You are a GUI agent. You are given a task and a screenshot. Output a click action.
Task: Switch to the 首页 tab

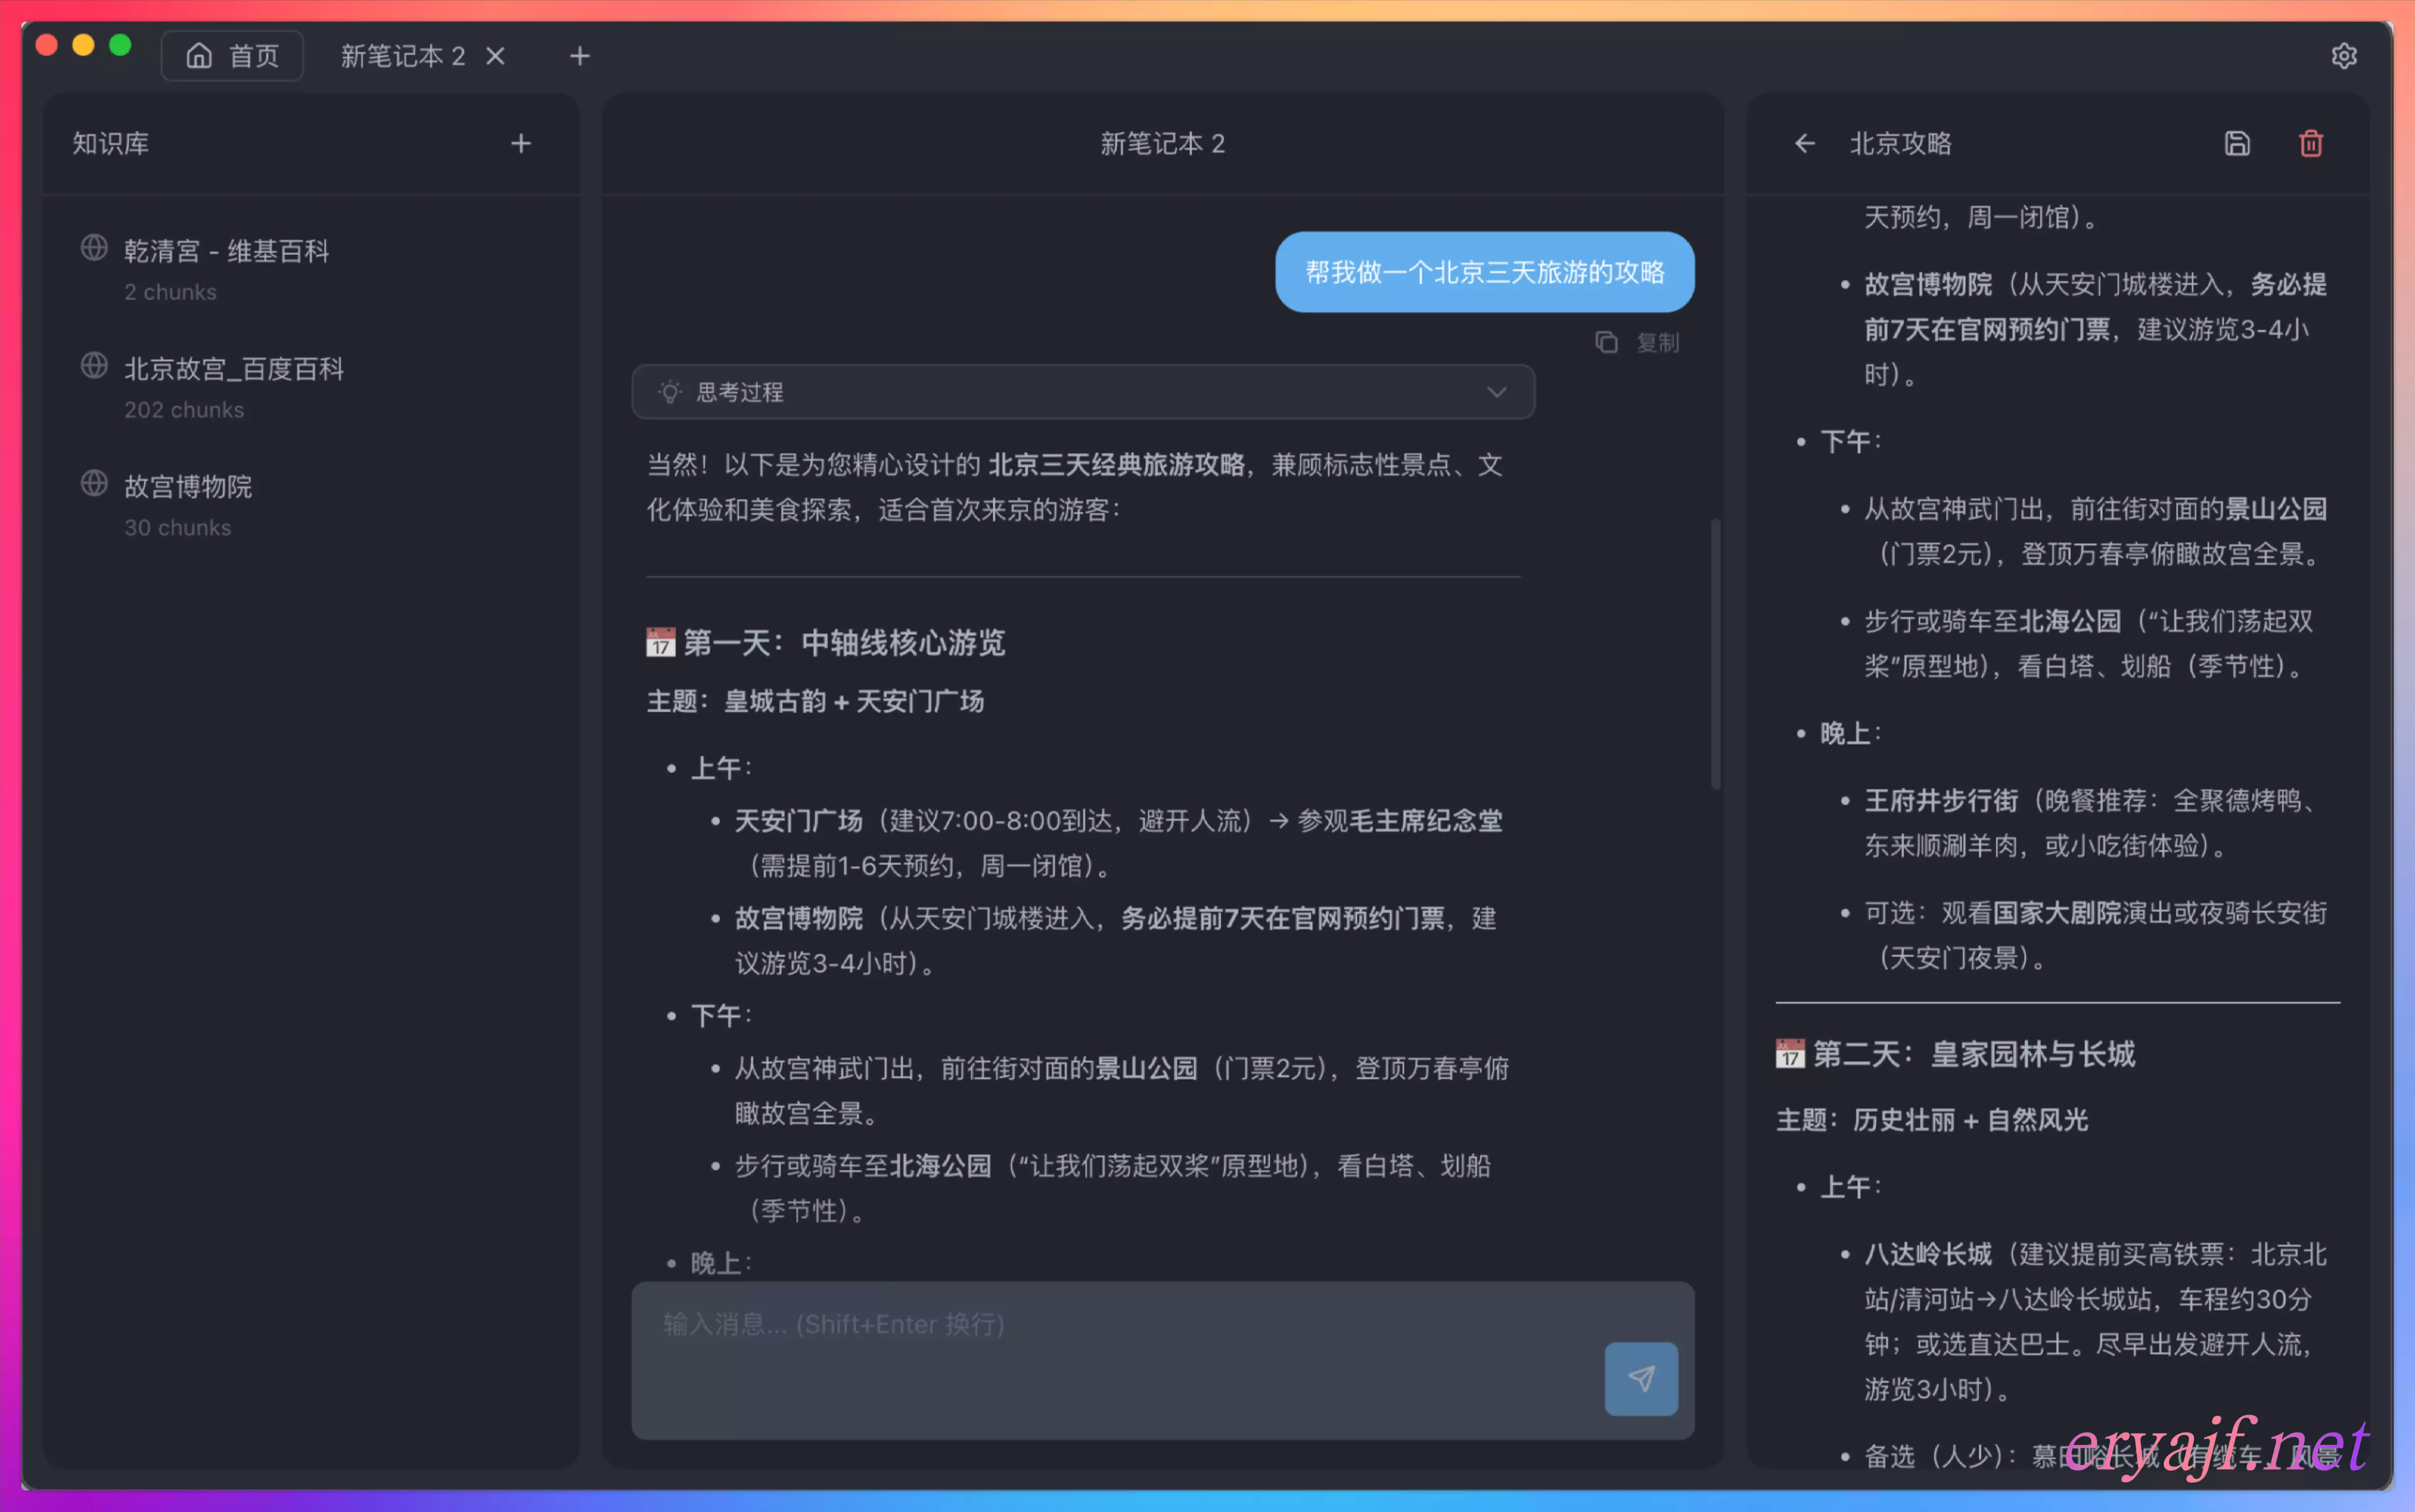pyautogui.click(x=232, y=56)
